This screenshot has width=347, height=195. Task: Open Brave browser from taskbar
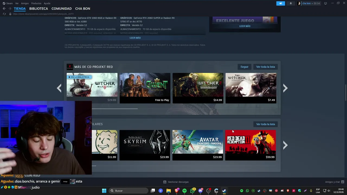pyautogui.click(x=177, y=191)
